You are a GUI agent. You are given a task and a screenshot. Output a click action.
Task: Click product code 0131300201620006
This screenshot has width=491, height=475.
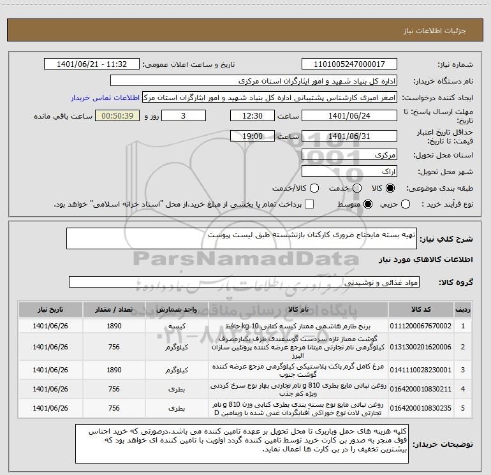pos(421,347)
